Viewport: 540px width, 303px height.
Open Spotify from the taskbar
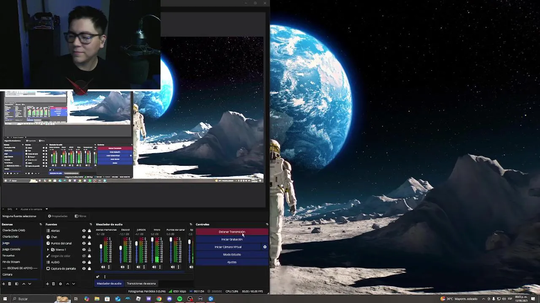click(180, 299)
